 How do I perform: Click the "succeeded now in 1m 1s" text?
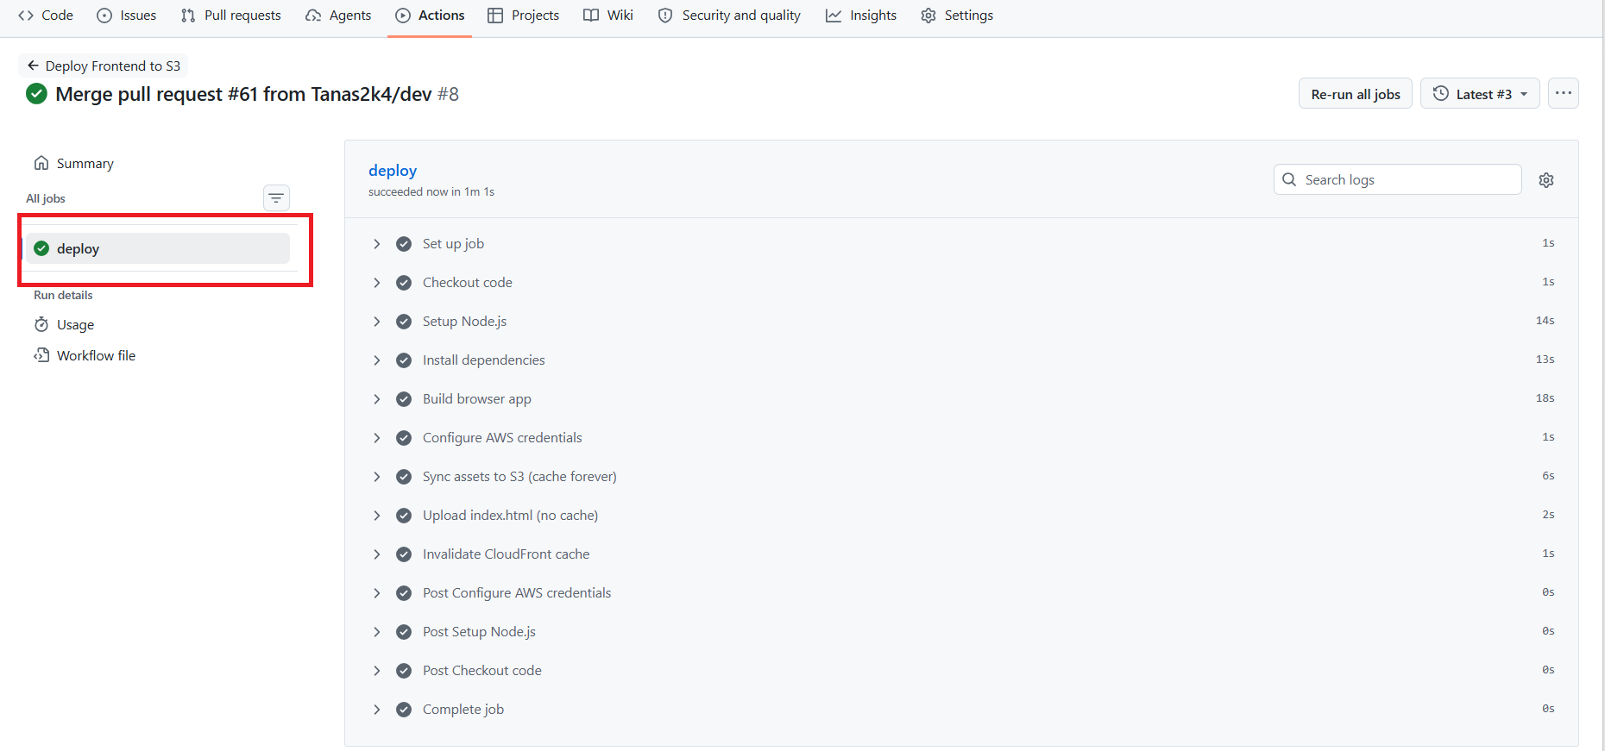(x=431, y=191)
